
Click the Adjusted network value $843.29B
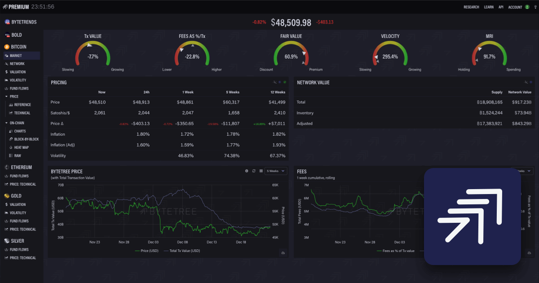[x=521, y=124]
